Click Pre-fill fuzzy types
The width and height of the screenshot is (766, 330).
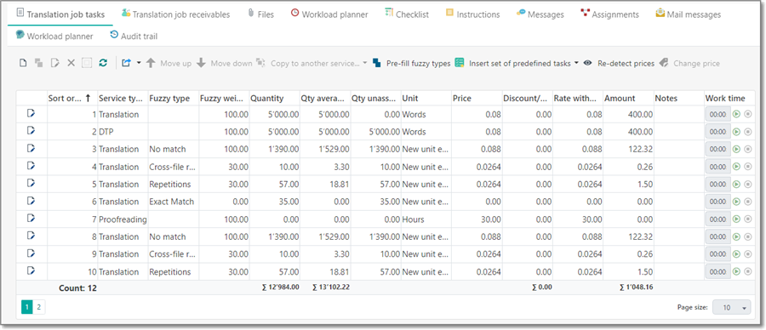pos(411,64)
